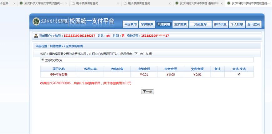Viewport: 272px width, 134px height.
Task: Click 反选 to invert the selection
Action: (243, 69)
